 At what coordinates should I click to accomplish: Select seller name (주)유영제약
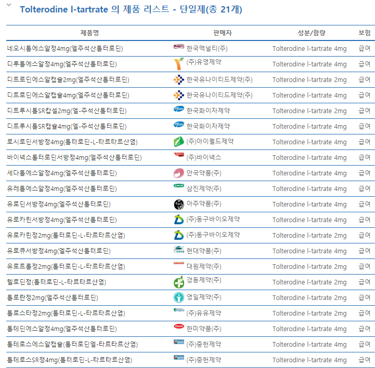[x=204, y=62]
